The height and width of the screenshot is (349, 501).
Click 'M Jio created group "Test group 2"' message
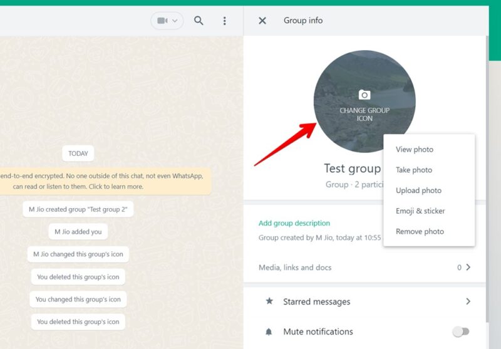78,209
